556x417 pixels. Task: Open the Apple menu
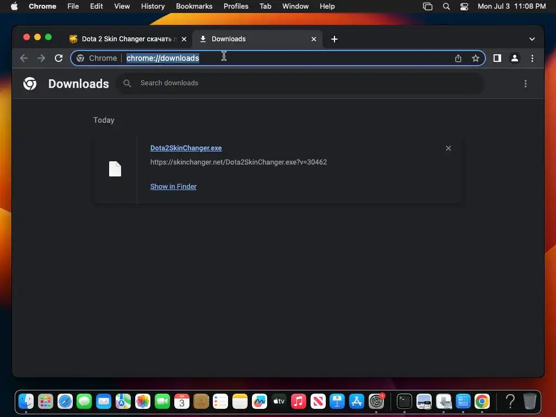tap(14, 6)
